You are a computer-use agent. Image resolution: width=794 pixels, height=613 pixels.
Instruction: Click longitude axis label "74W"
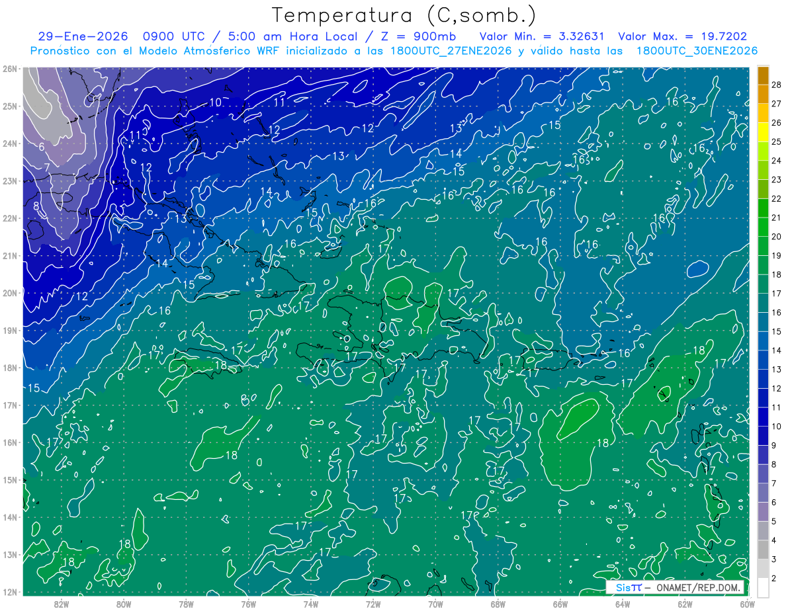(x=311, y=604)
